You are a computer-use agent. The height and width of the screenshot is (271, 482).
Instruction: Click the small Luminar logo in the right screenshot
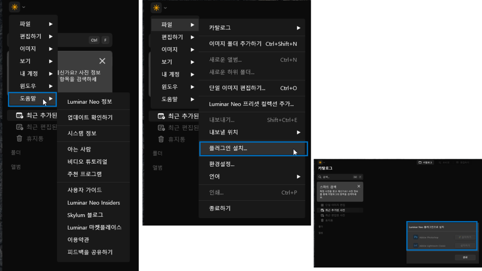(320, 162)
